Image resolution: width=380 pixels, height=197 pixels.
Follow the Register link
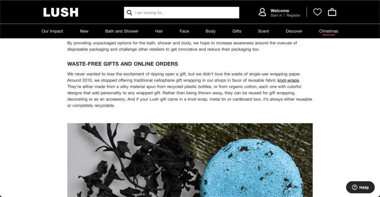293,16
